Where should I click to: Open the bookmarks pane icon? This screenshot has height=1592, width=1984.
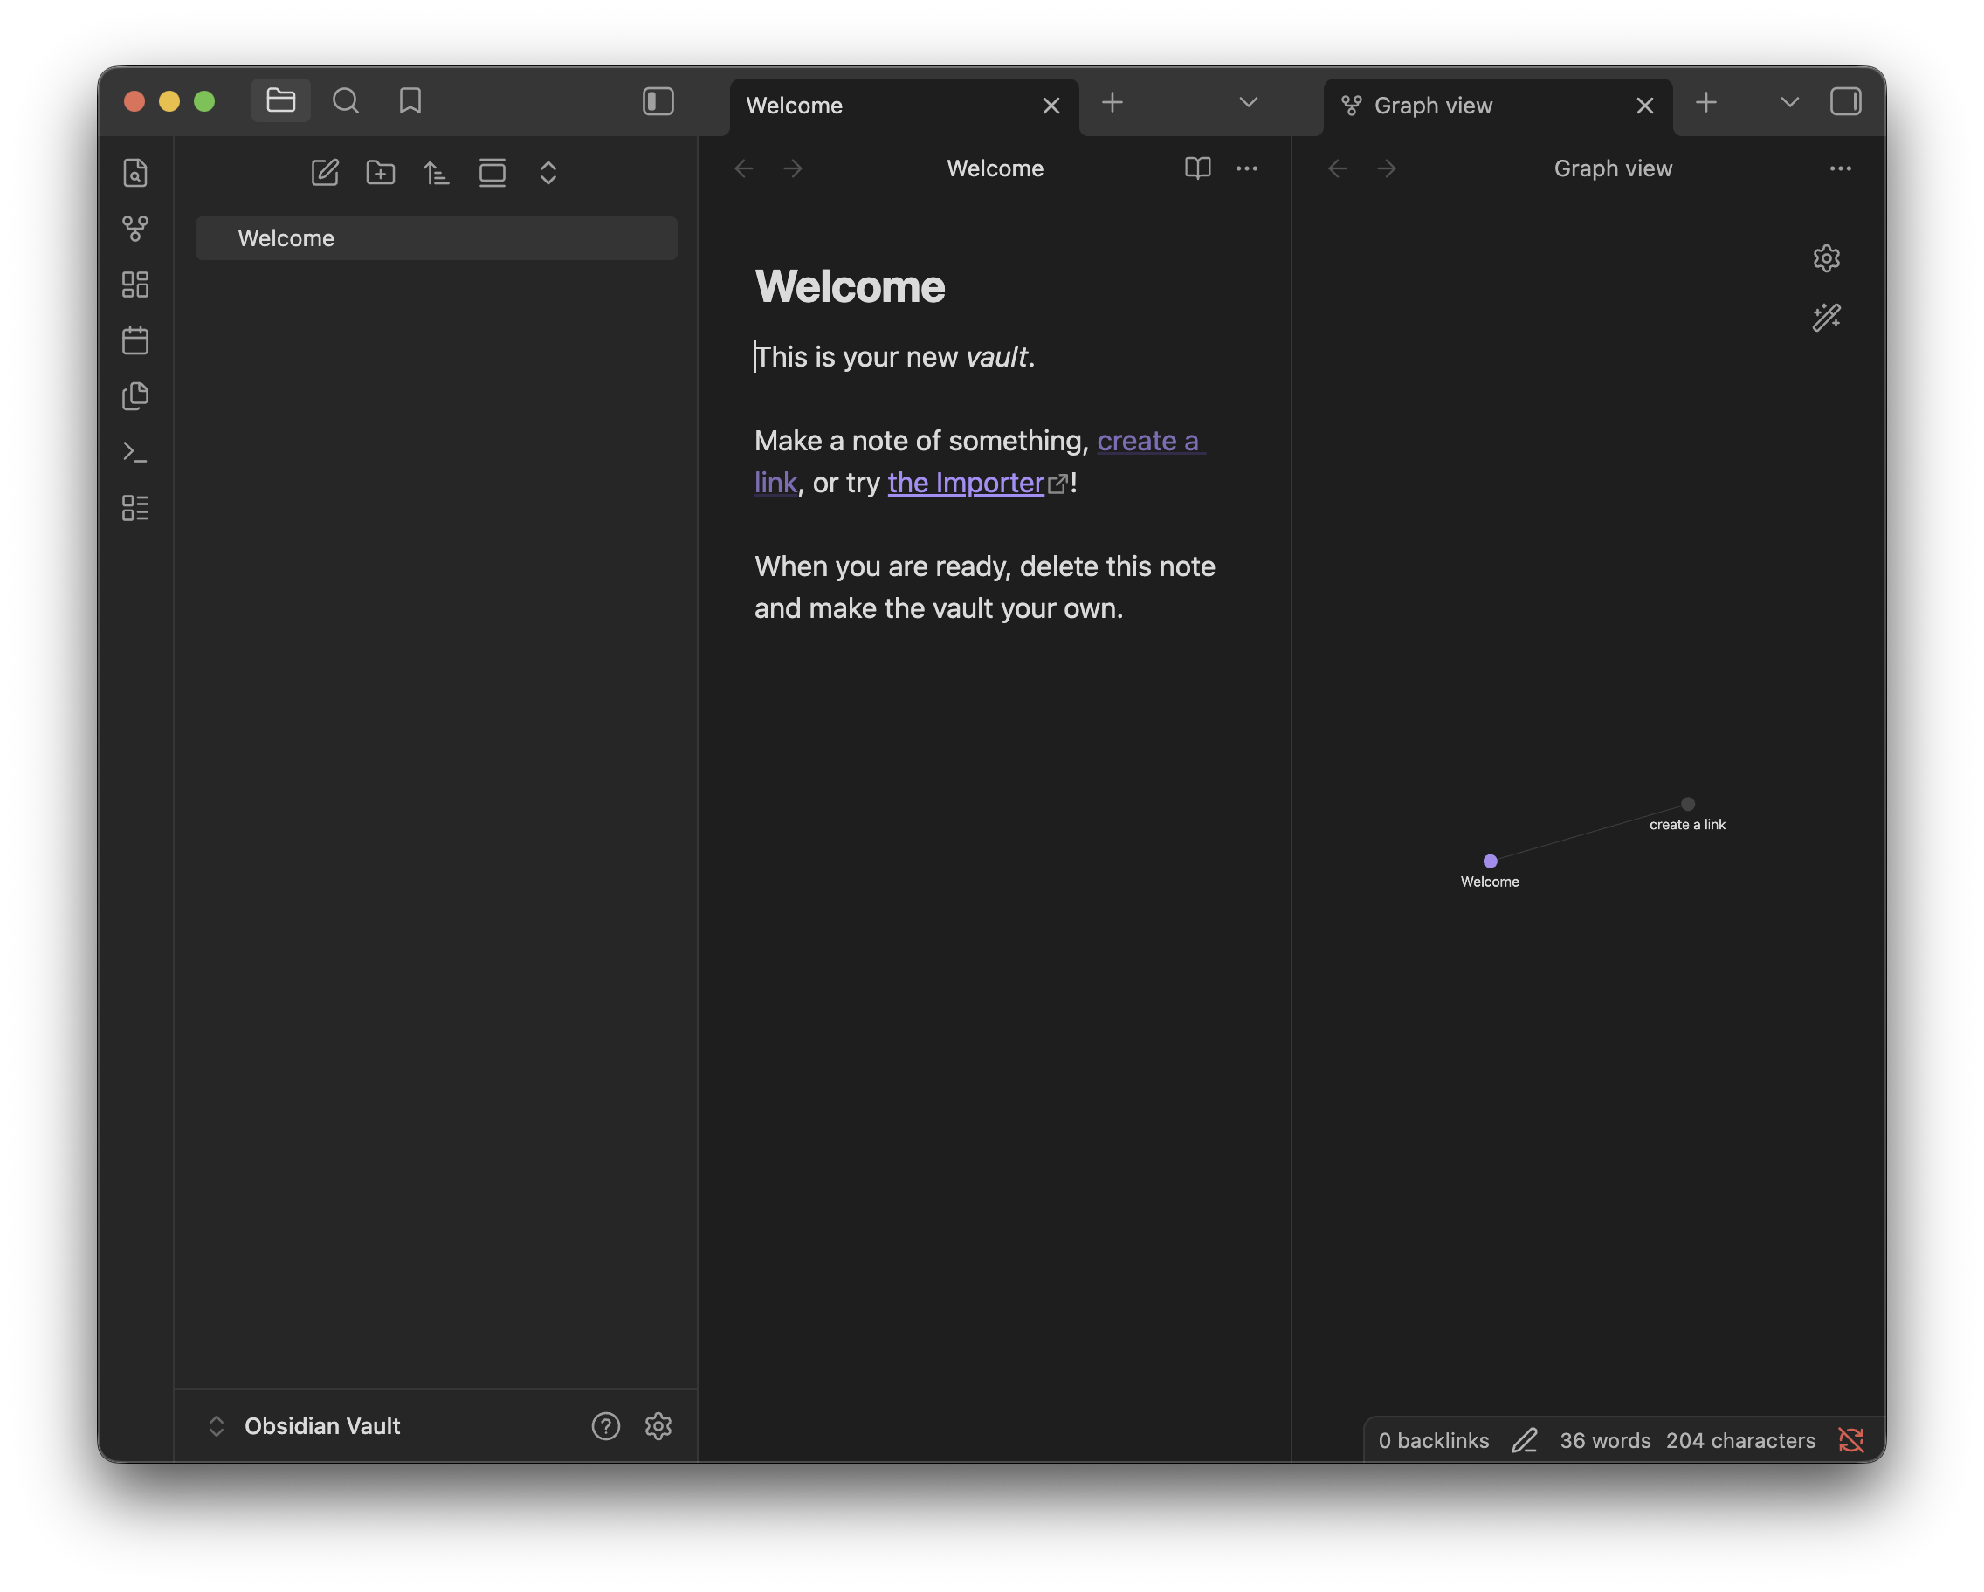410,100
